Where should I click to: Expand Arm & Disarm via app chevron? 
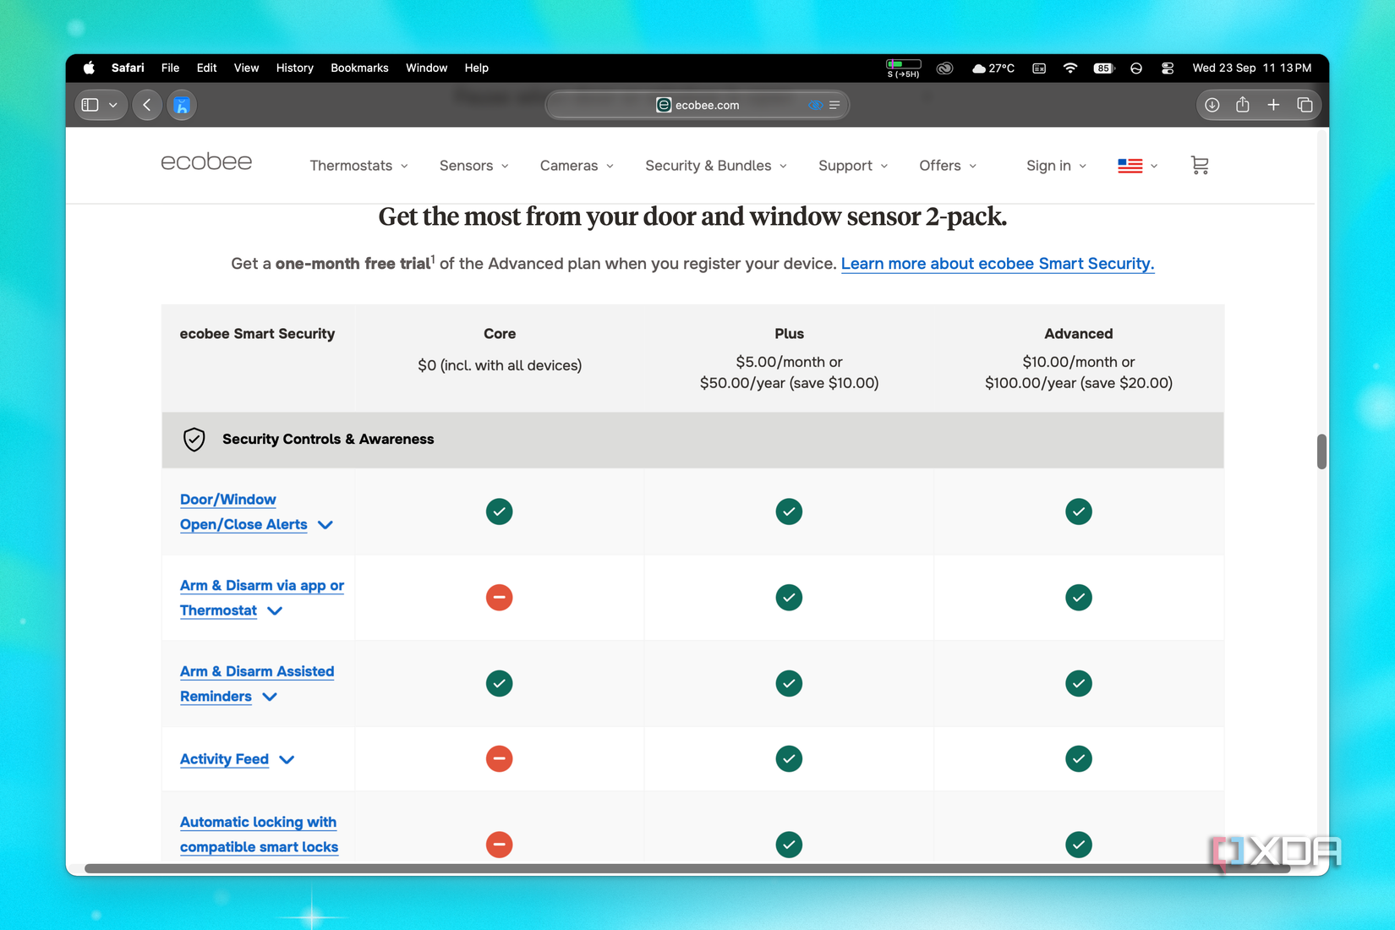(275, 610)
